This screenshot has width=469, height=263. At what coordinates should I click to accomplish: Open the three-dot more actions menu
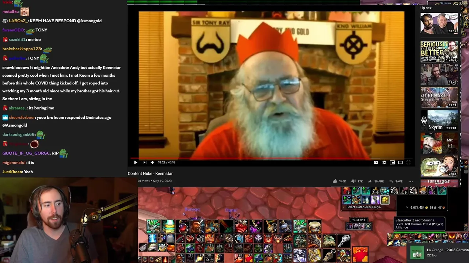point(410,181)
